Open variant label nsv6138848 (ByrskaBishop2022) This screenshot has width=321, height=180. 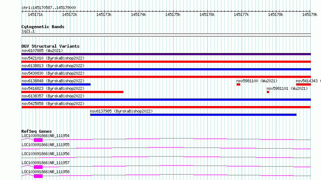[x=53, y=81]
